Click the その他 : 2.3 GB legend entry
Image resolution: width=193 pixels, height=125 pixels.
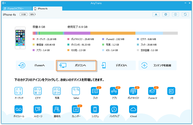point(76,50)
